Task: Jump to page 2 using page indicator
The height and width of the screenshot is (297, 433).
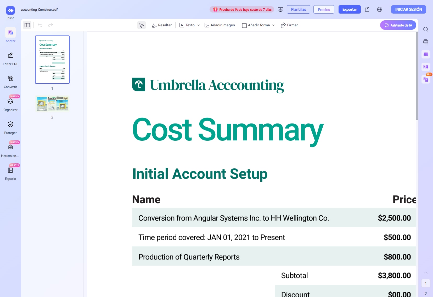Action: point(426,294)
